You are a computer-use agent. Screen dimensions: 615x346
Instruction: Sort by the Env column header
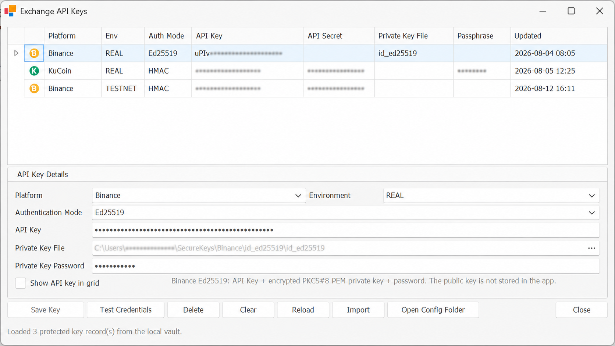123,36
